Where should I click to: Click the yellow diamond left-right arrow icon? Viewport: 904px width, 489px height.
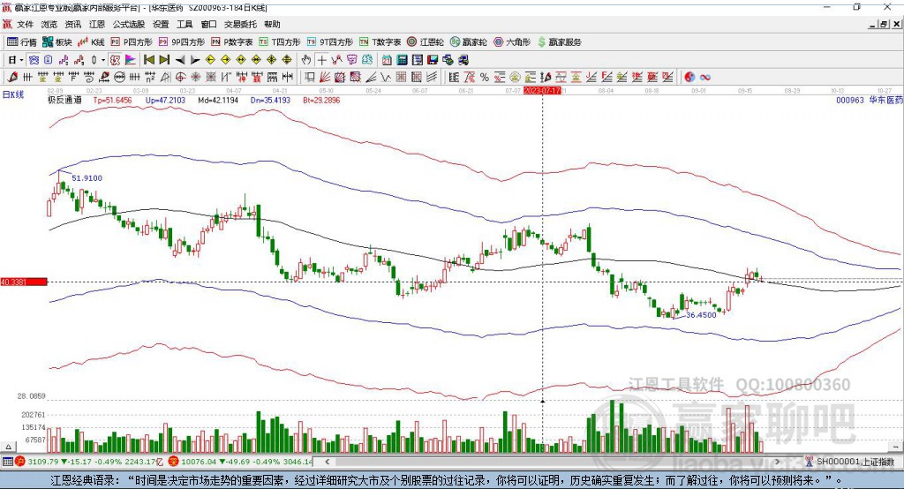(241, 60)
